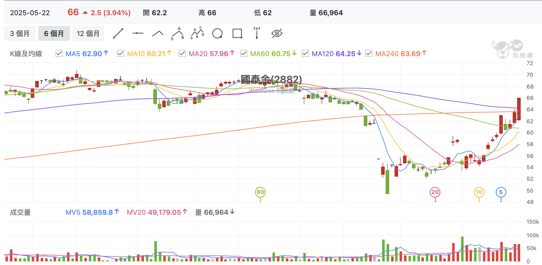Activate the TXT text annotation tool
The image size is (542, 265).
(x=257, y=33)
